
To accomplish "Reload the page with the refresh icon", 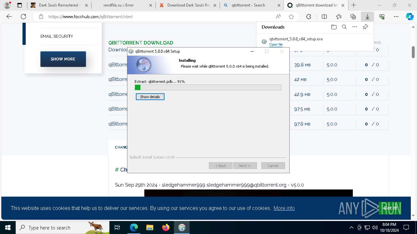I will [x=23, y=17].
